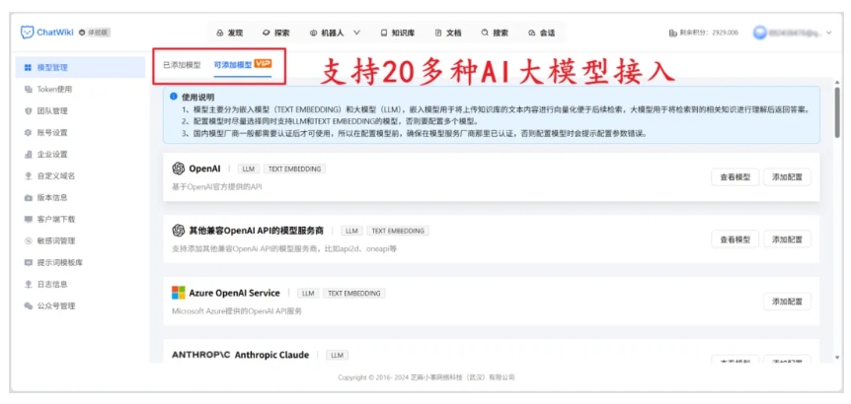Click the 提示词模板库 sidebar icon

(x=29, y=263)
